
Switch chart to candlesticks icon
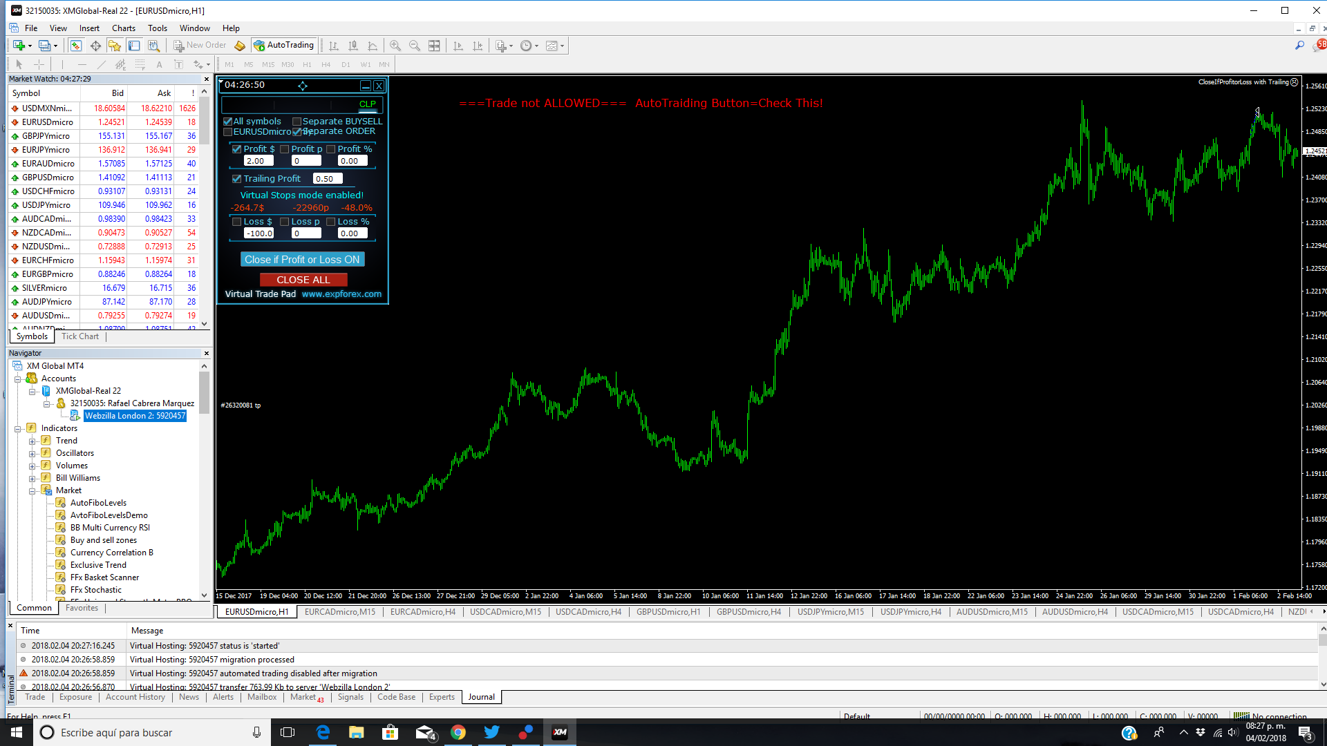(x=353, y=46)
